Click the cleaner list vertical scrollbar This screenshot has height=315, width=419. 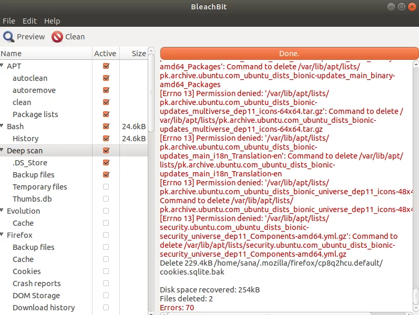click(151, 93)
